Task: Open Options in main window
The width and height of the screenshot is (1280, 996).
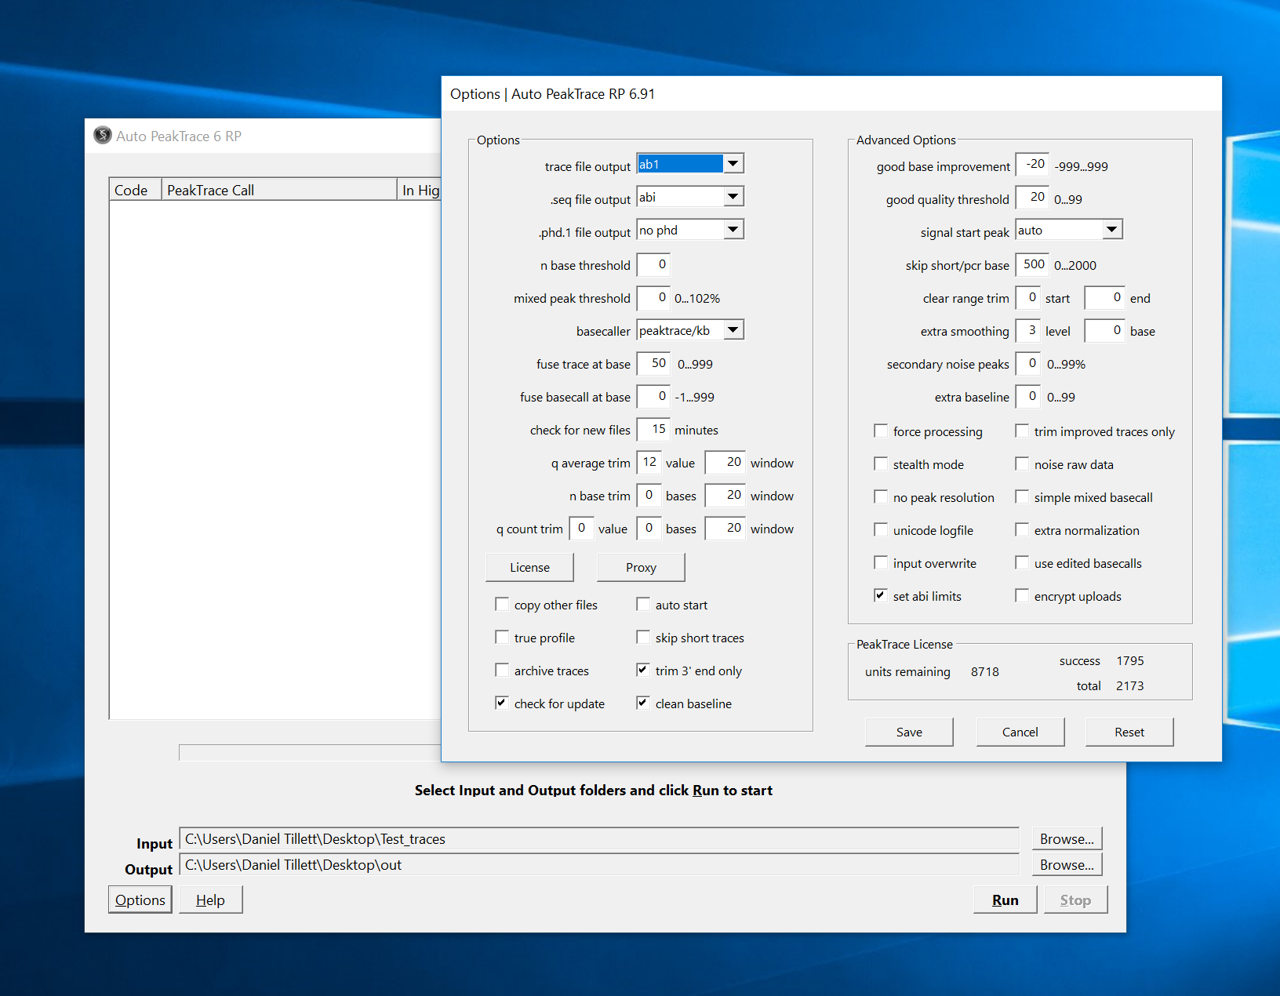Action: (x=140, y=900)
